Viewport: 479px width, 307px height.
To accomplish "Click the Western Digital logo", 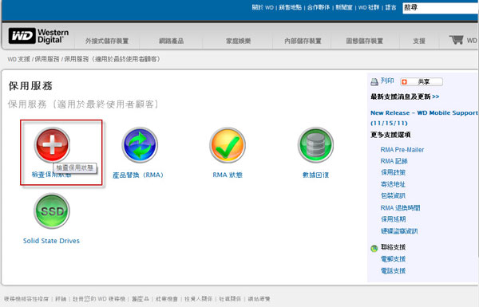I will 38,36.
